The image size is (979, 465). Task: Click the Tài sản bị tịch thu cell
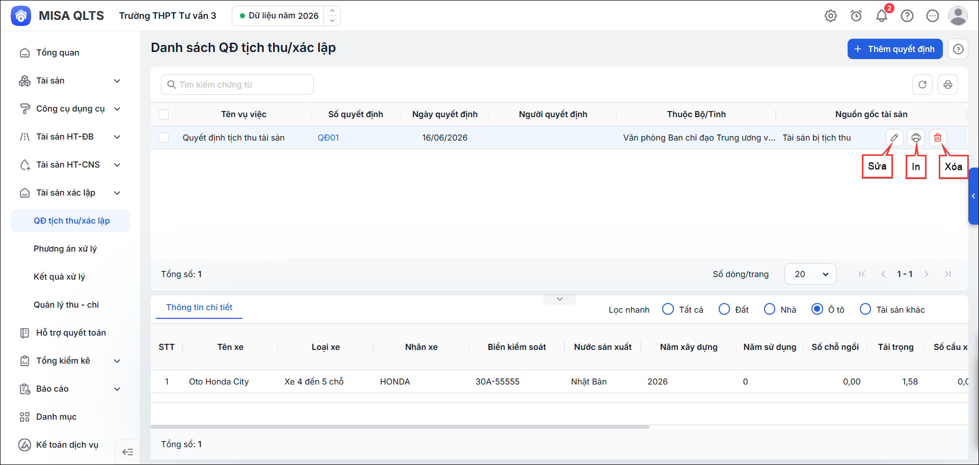tap(817, 138)
